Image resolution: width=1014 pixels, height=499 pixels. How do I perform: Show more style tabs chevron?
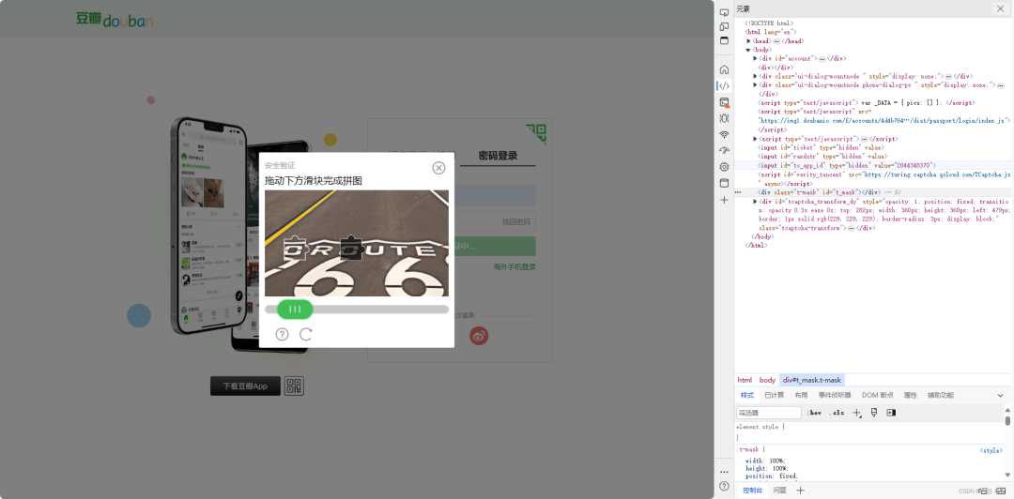[x=1001, y=396]
